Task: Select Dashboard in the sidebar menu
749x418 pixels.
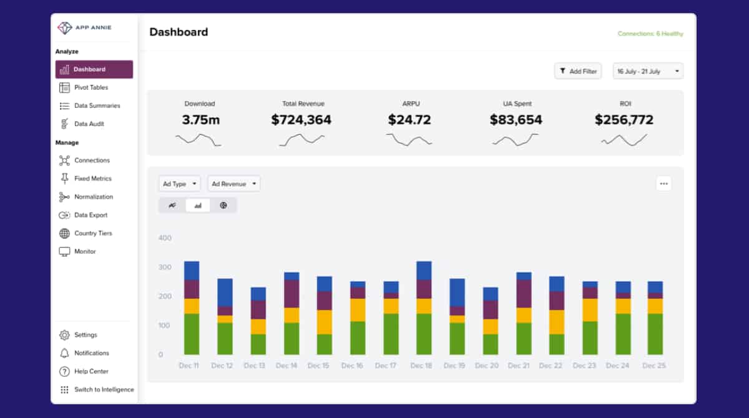Action: click(94, 69)
